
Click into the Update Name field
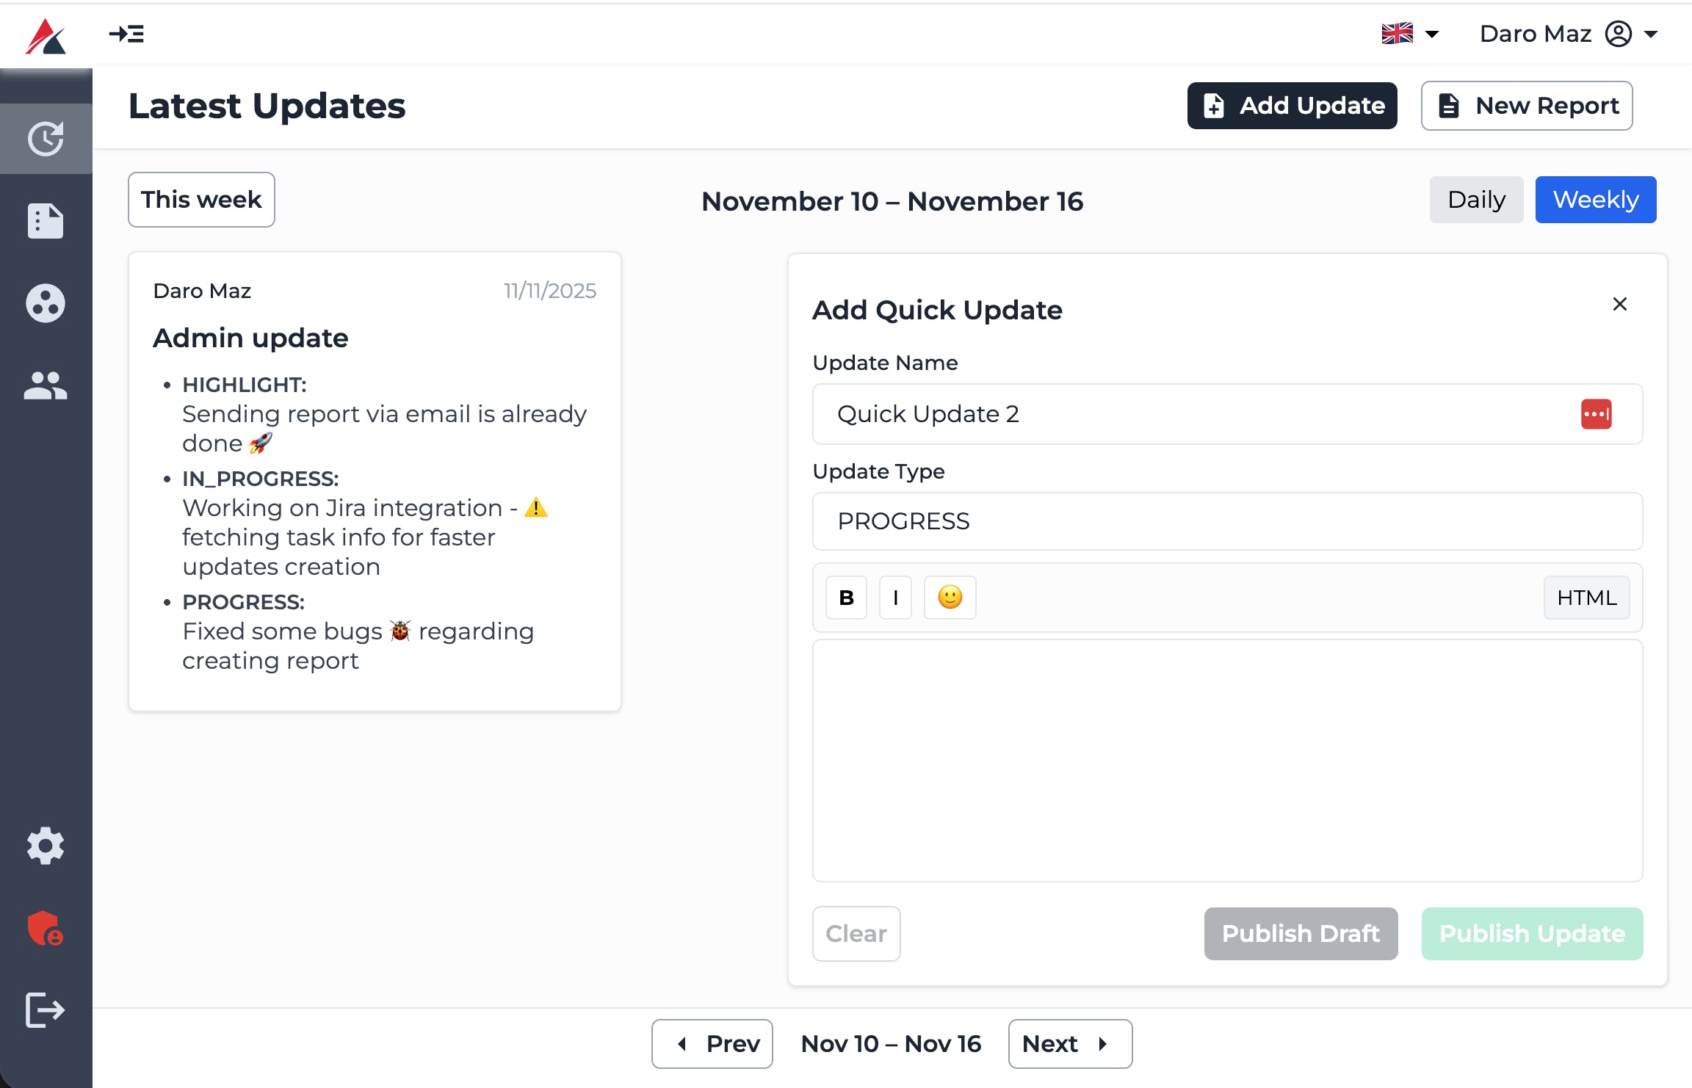coord(1197,414)
